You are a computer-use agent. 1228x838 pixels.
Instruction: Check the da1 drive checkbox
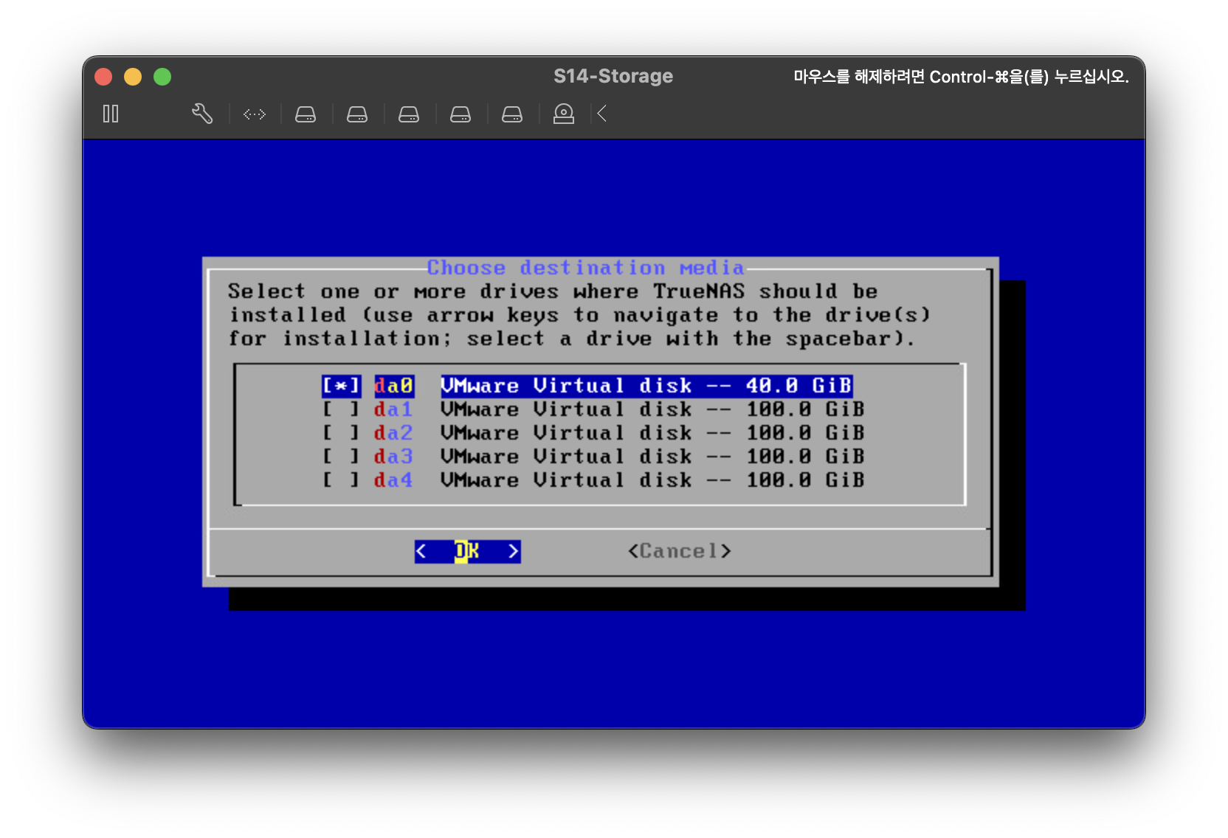coord(341,409)
